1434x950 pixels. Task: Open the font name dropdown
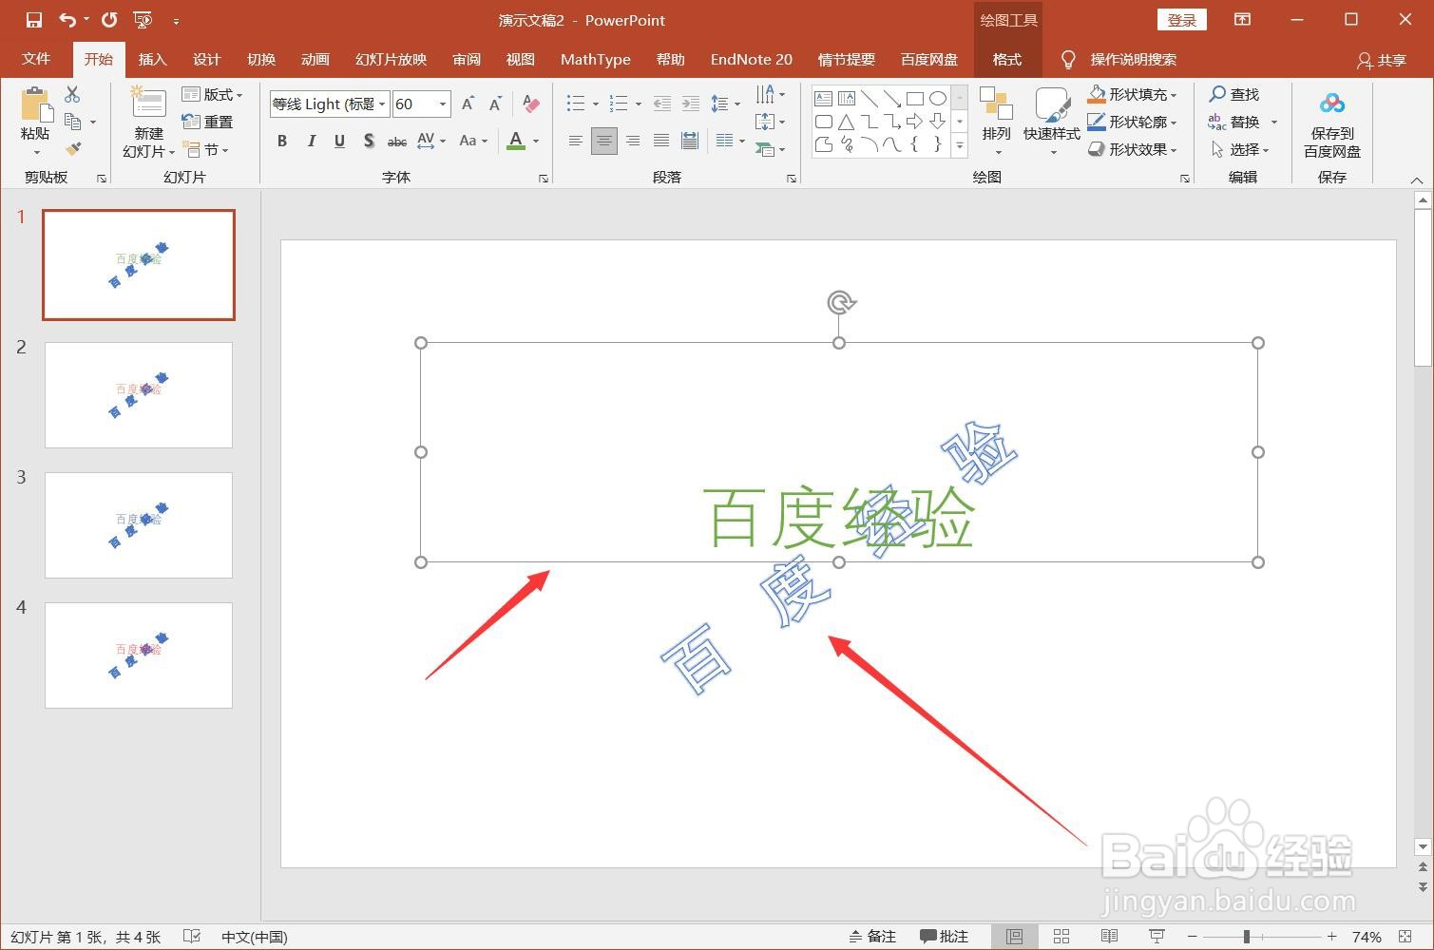click(382, 104)
